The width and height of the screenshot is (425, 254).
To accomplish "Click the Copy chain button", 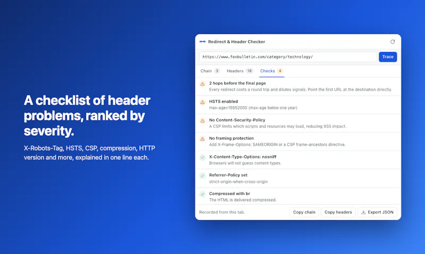I will pos(304,212).
